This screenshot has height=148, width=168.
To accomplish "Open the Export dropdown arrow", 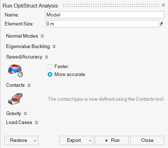I will coord(90,141).
